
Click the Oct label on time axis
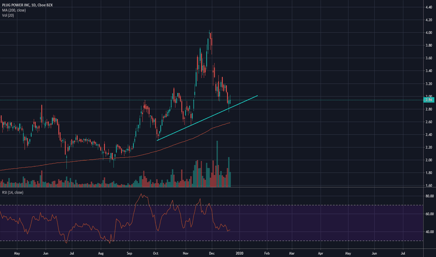tap(156, 253)
